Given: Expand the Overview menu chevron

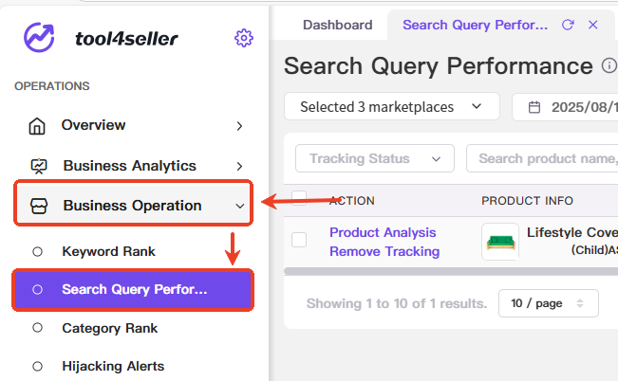Looking at the screenshot, I should tap(239, 126).
